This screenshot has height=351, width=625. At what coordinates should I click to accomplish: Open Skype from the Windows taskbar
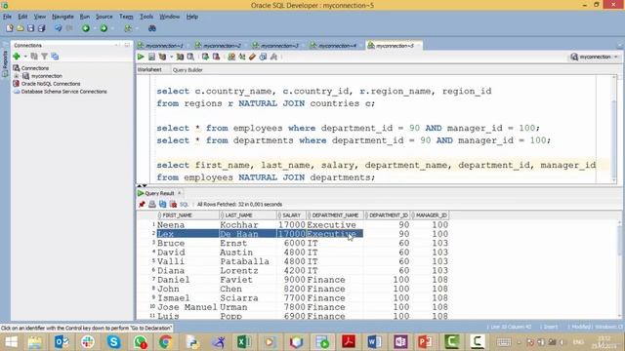(x=113, y=341)
